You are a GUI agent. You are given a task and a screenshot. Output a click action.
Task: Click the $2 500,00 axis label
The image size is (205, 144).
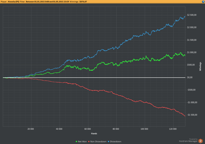point(192,15)
